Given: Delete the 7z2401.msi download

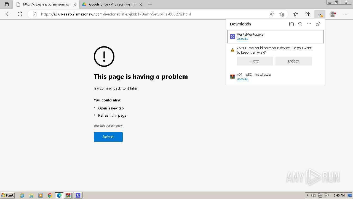Looking at the screenshot, I should 293,61.
